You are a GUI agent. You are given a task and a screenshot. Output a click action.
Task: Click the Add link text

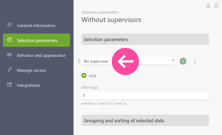tap(92, 76)
